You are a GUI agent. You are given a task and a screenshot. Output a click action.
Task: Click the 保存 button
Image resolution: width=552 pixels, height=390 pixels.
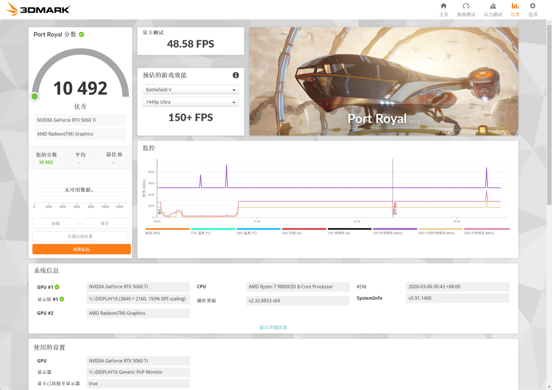coord(105,223)
